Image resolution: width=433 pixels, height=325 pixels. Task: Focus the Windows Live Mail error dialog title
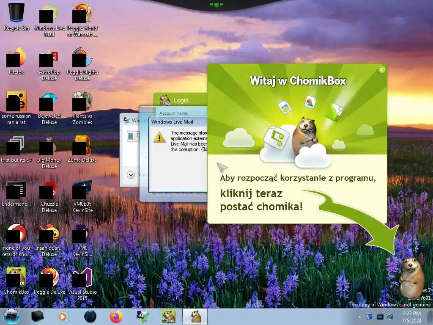coord(173,121)
